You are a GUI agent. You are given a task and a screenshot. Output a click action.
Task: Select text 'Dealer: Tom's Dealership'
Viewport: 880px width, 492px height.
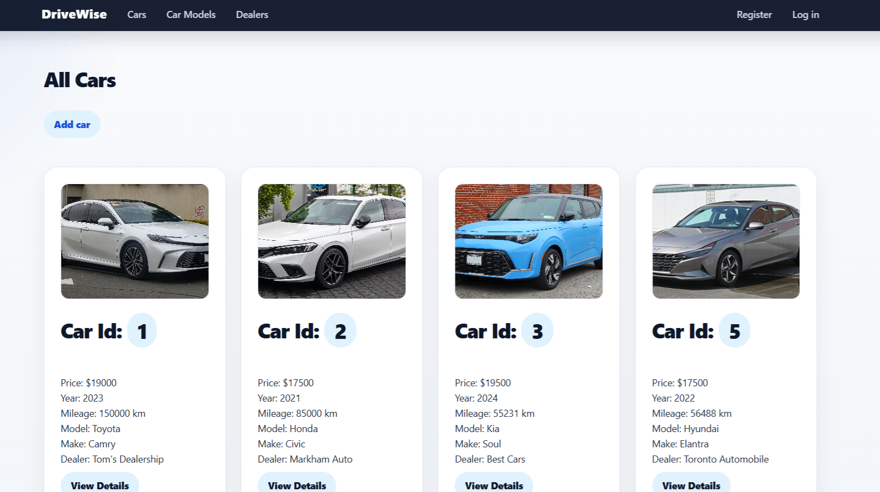point(112,459)
